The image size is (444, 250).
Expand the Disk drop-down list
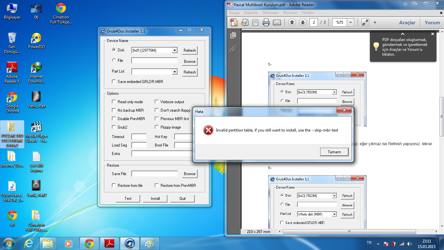pyautogui.click(x=175, y=50)
